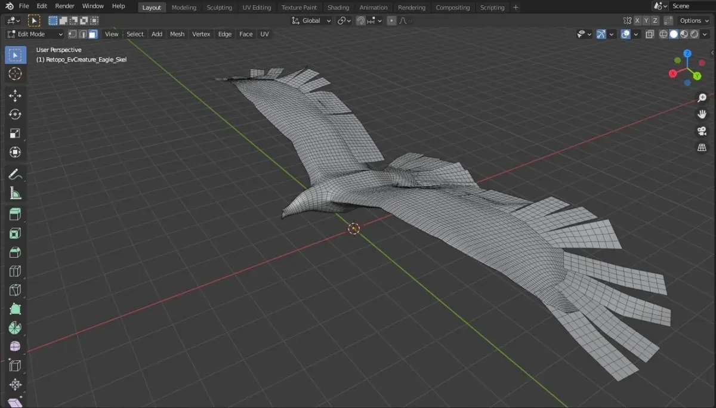Open Global transform orientation dropdown
The image size is (716, 408).
311,20
